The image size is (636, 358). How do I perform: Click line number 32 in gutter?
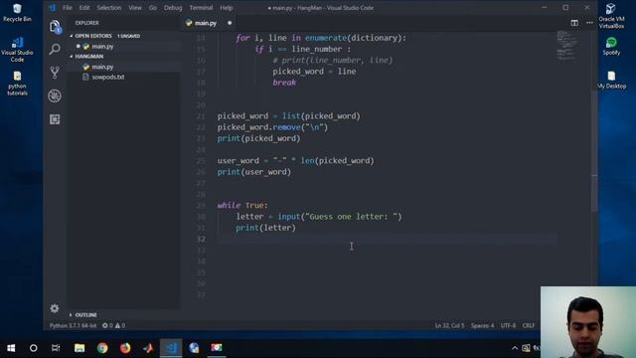tap(201, 239)
